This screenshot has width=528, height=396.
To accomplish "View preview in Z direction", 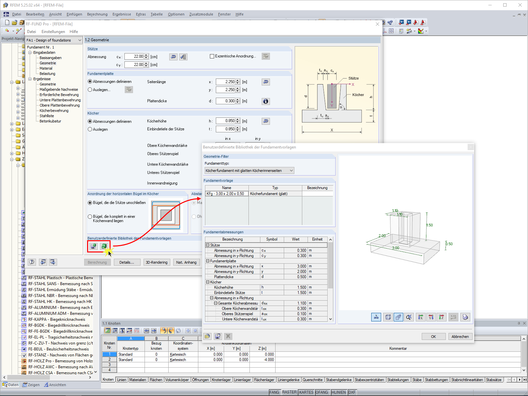I will 442,317.
